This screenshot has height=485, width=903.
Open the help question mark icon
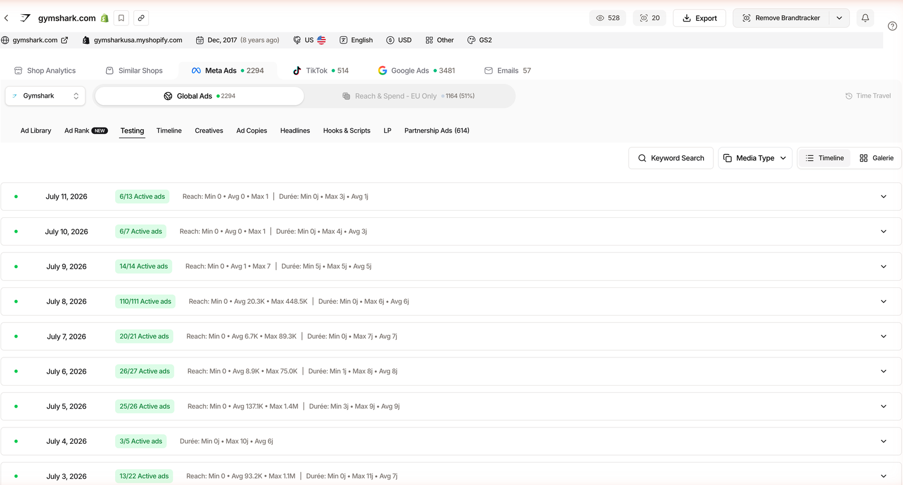(892, 26)
